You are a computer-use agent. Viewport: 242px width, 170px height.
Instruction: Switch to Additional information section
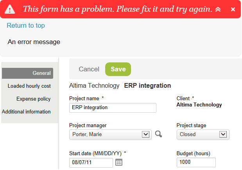26,112
